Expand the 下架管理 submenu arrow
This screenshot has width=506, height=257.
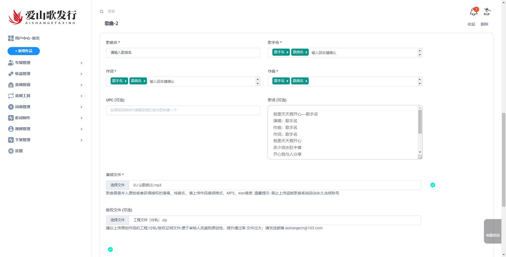[81, 140]
